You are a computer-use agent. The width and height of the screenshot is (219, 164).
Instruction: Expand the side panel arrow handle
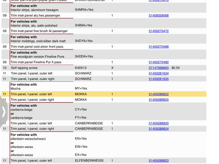(x=3, y=111)
